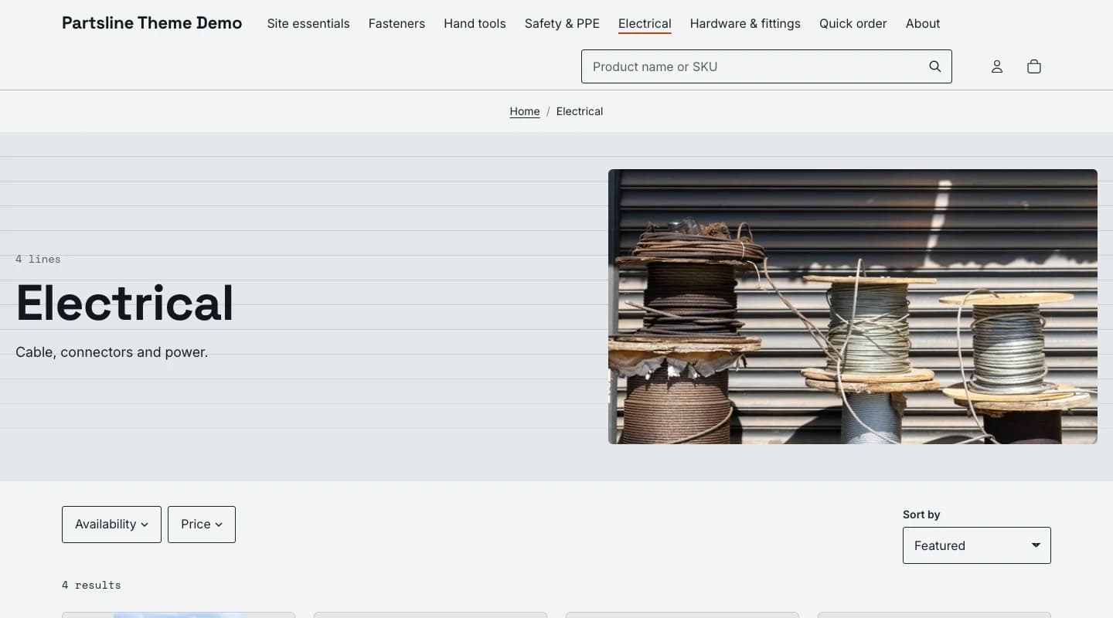
Task: Click the Electrical breadcrumb text
Action: (x=580, y=111)
